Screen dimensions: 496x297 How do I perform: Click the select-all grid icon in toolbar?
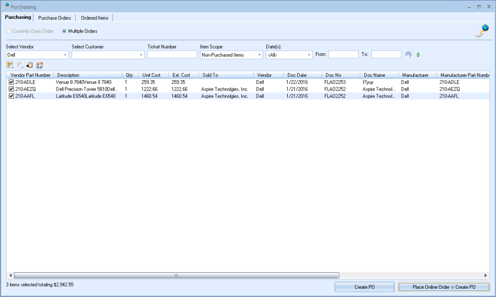(x=9, y=65)
